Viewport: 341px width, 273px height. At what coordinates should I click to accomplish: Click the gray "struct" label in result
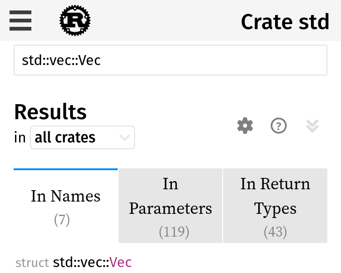pyautogui.click(x=32, y=263)
